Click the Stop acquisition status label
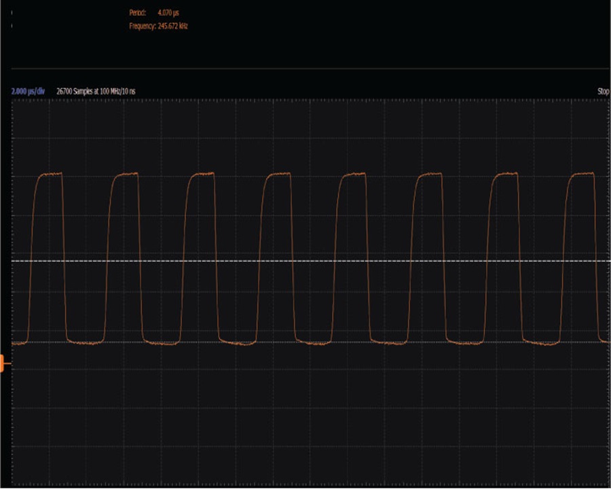611x489 pixels. pyautogui.click(x=604, y=91)
